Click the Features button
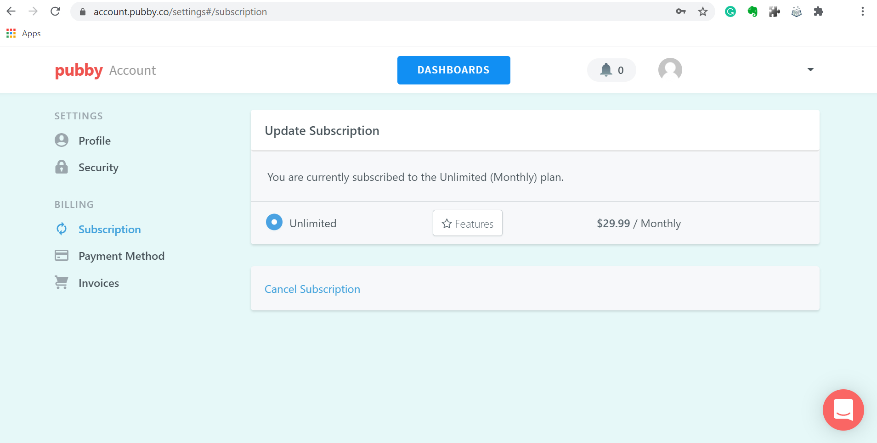This screenshot has width=877, height=443. (x=467, y=223)
